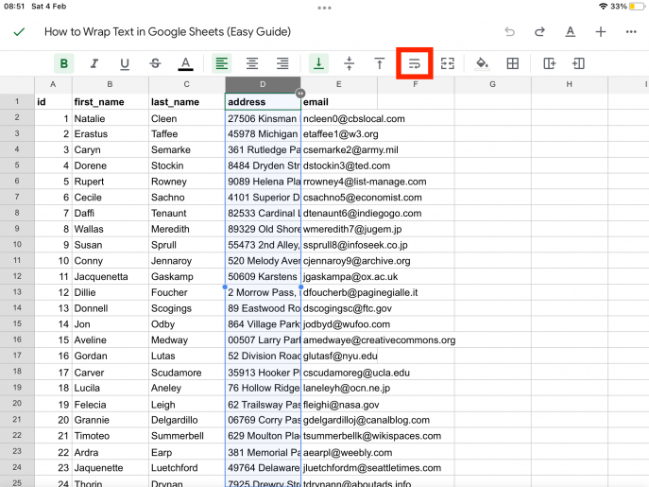The width and height of the screenshot is (649, 487).
Task: Select the 'id' header cell
Action: click(x=53, y=102)
